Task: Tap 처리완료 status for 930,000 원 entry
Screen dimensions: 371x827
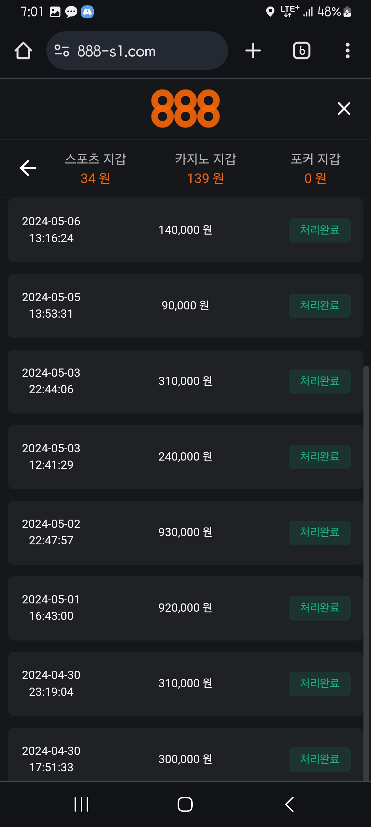Action: point(319,533)
